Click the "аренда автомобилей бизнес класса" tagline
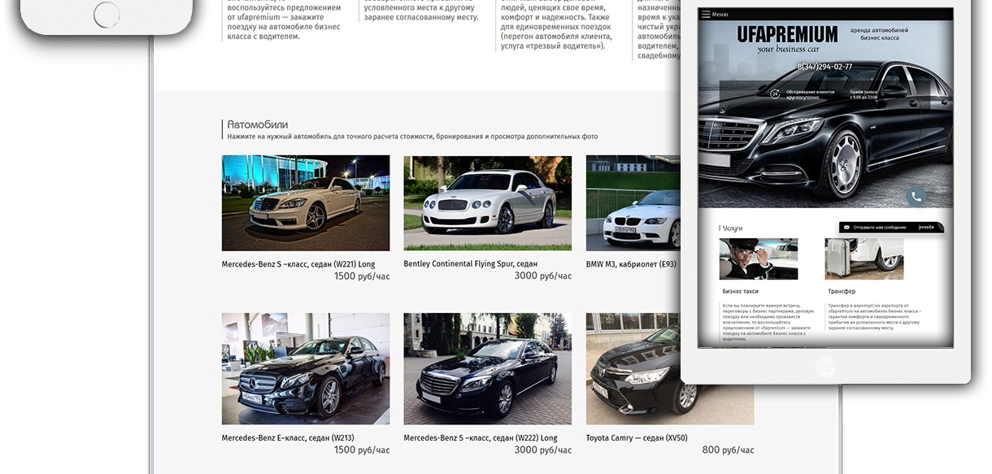992x474 pixels. (x=879, y=34)
